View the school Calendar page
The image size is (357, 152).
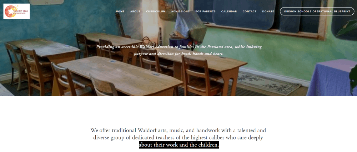[229, 11]
